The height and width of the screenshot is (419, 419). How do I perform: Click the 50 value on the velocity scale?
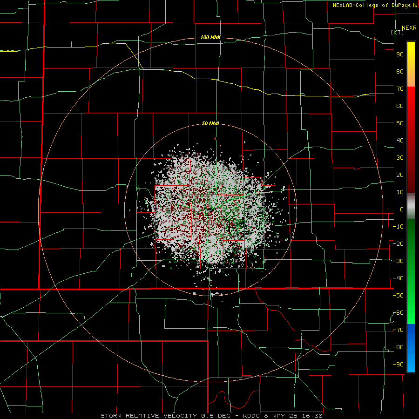pyautogui.click(x=400, y=123)
